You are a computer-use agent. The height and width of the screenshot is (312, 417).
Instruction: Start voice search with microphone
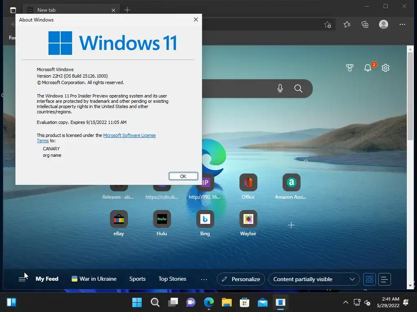(280, 88)
